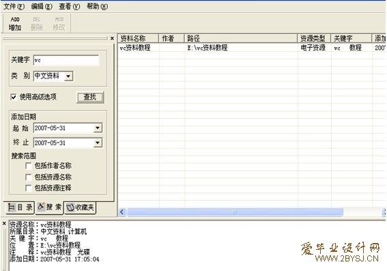
Task: Check 包括作者名称 option
Action: 29,166
